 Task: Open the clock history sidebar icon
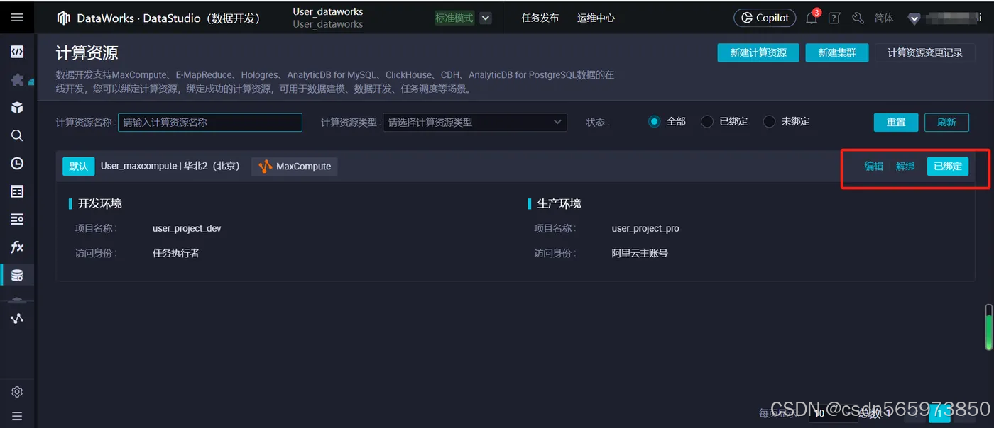click(17, 164)
